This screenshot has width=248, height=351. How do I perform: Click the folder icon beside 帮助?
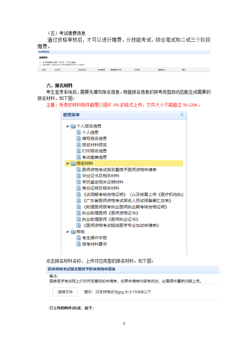[x=73, y=232]
